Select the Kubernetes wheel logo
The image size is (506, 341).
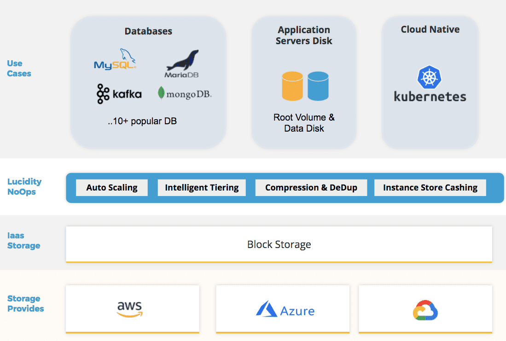point(429,77)
